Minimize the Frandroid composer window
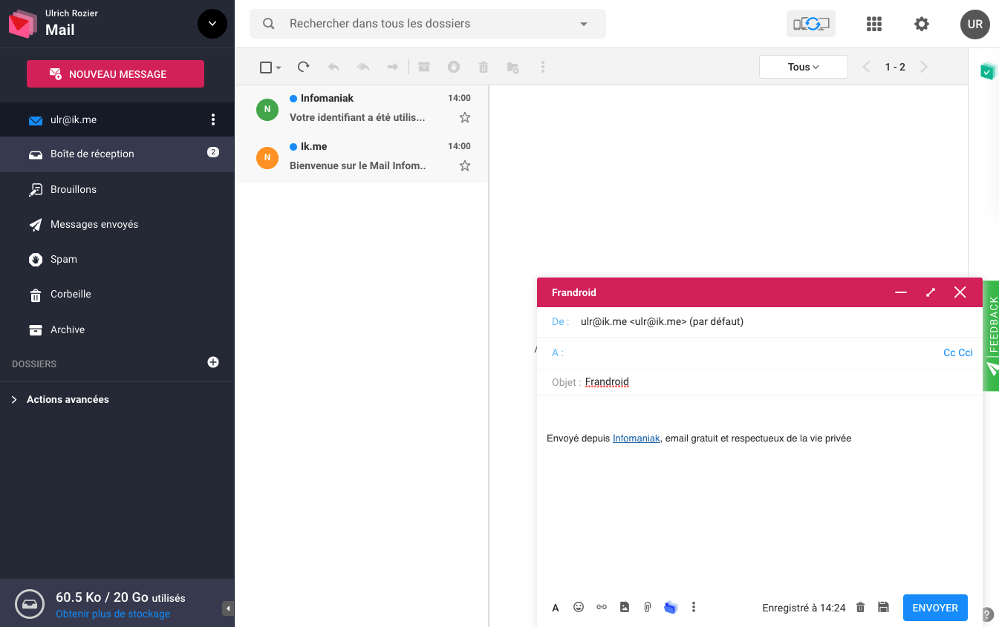 coord(901,292)
